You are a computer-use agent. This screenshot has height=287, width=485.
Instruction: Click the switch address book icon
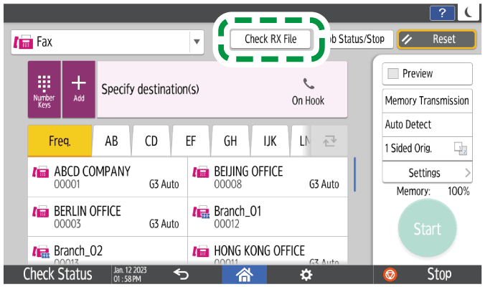331,141
